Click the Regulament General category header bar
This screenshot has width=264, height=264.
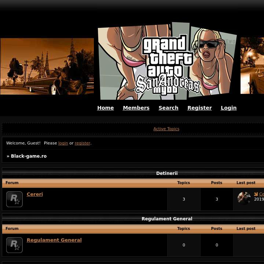[167, 219]
